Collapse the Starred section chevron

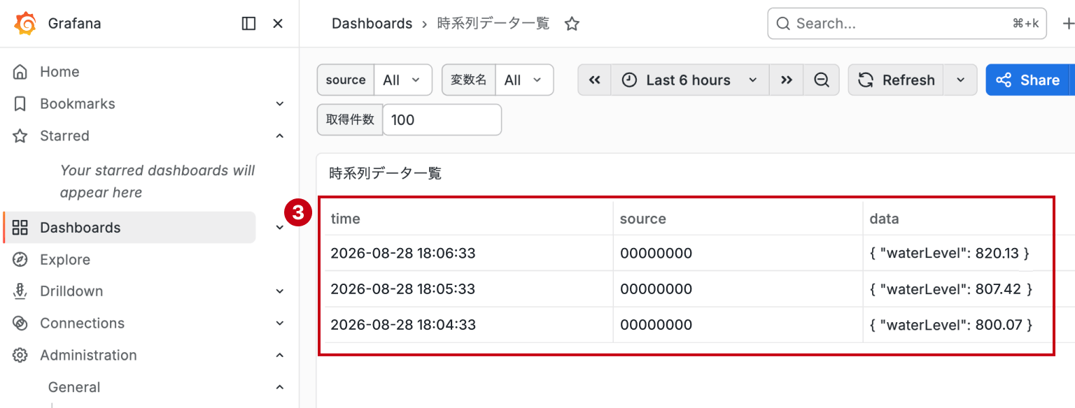280,136
